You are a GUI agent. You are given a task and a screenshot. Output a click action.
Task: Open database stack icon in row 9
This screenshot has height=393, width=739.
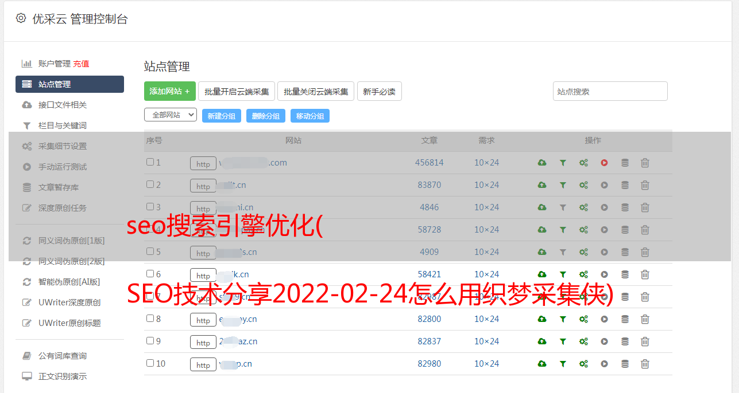coord(625,341)
